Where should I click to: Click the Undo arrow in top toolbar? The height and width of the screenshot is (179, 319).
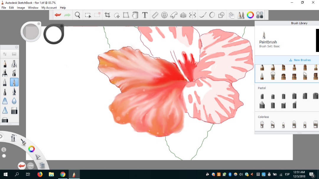coord(58,15)
